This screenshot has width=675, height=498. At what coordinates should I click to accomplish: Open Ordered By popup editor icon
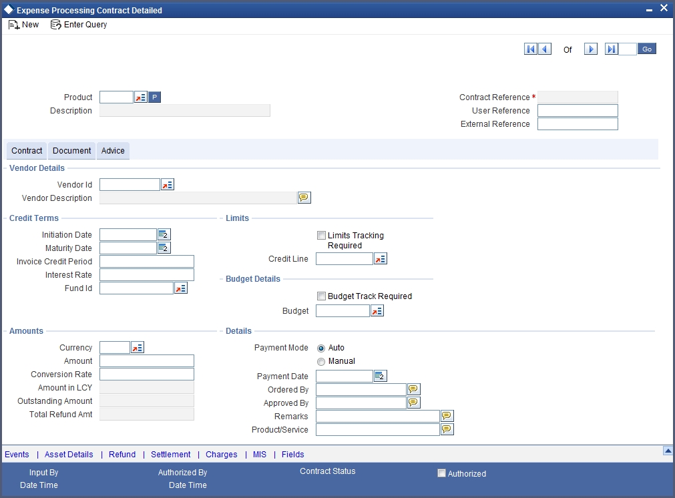(414, 390)
